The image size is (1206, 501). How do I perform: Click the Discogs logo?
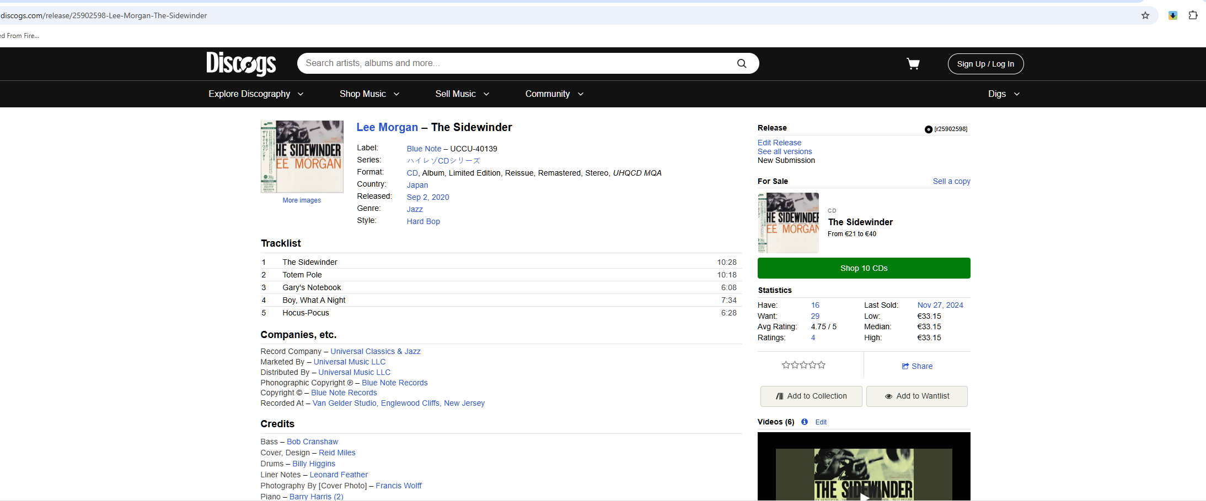[241, 63]
